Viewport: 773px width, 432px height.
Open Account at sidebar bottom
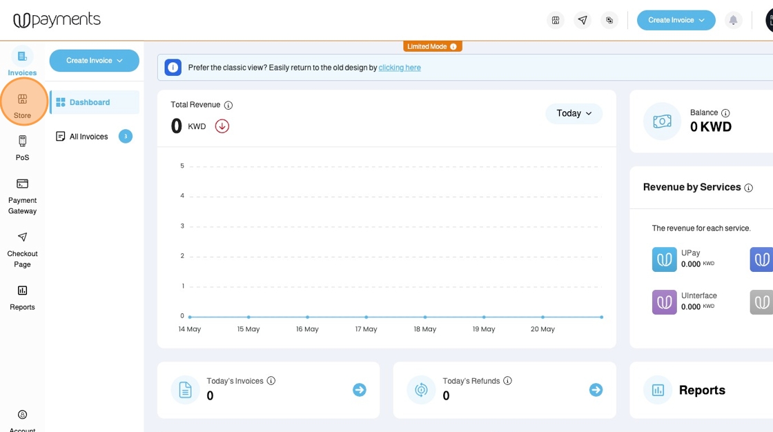(x=22, y=421)
